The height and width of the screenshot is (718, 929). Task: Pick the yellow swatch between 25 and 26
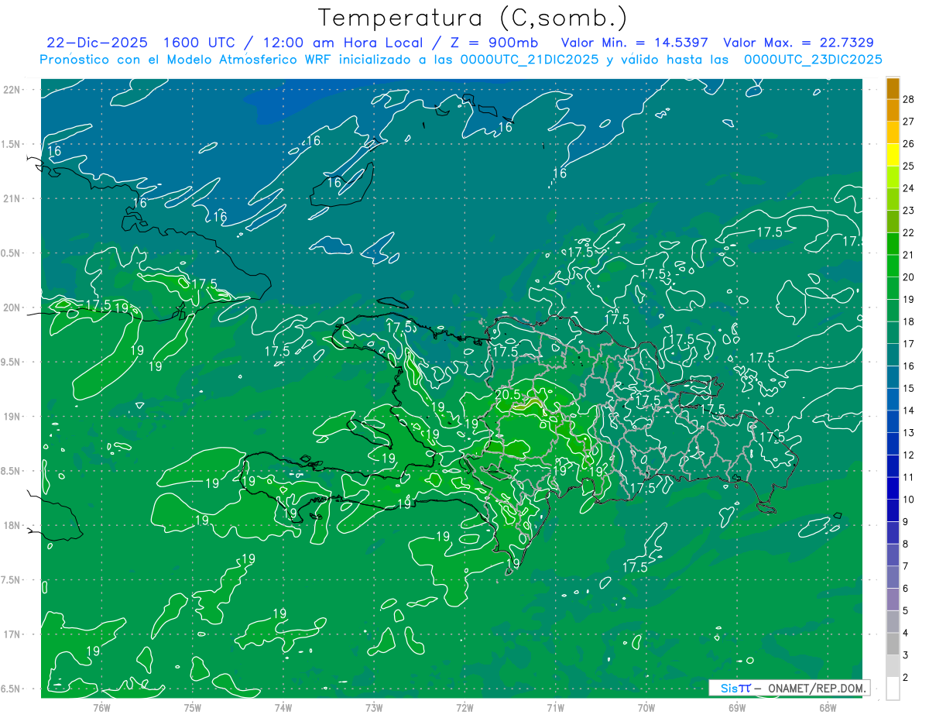click(x=893, y=155)
